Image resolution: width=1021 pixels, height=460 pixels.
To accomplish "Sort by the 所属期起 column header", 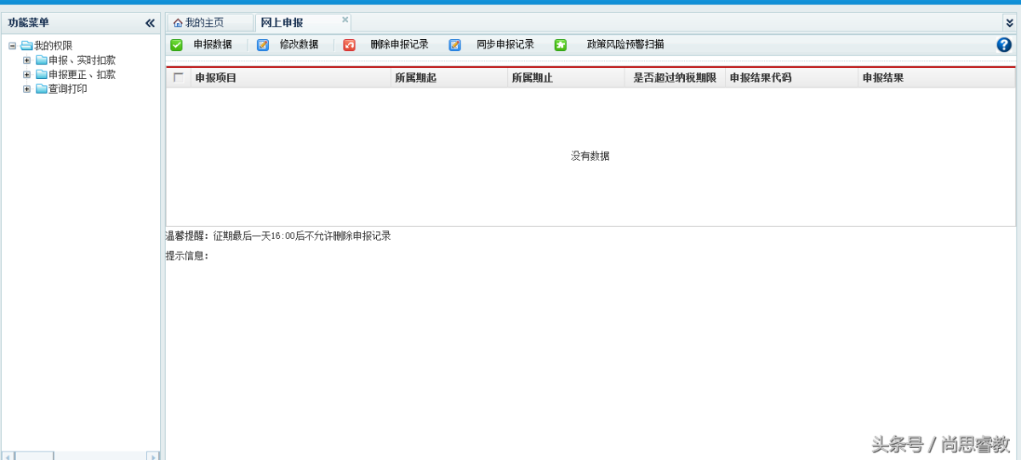I will tap(415, 78).
